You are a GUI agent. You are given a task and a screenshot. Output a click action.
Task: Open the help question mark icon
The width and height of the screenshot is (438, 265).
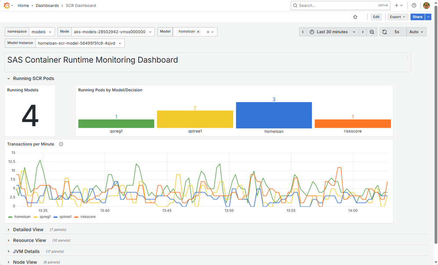(x=414, y=5)
